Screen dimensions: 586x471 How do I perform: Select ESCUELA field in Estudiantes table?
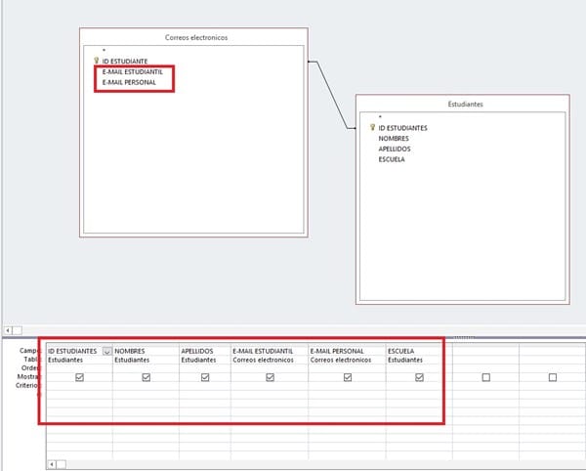[392, 159]
